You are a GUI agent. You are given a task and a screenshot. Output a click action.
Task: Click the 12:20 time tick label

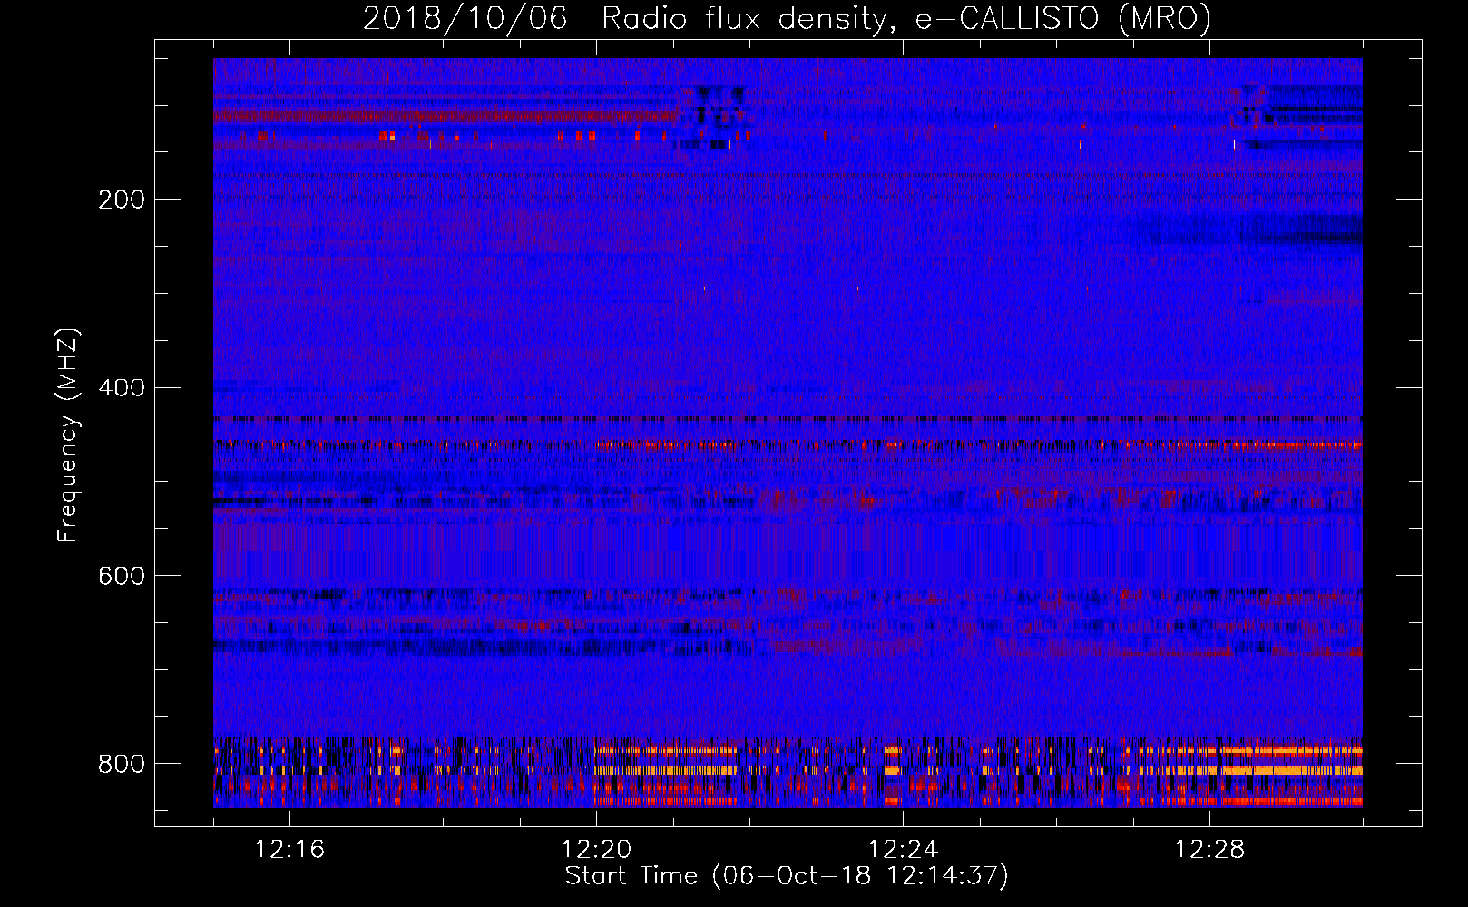click(x=596, y=850)
